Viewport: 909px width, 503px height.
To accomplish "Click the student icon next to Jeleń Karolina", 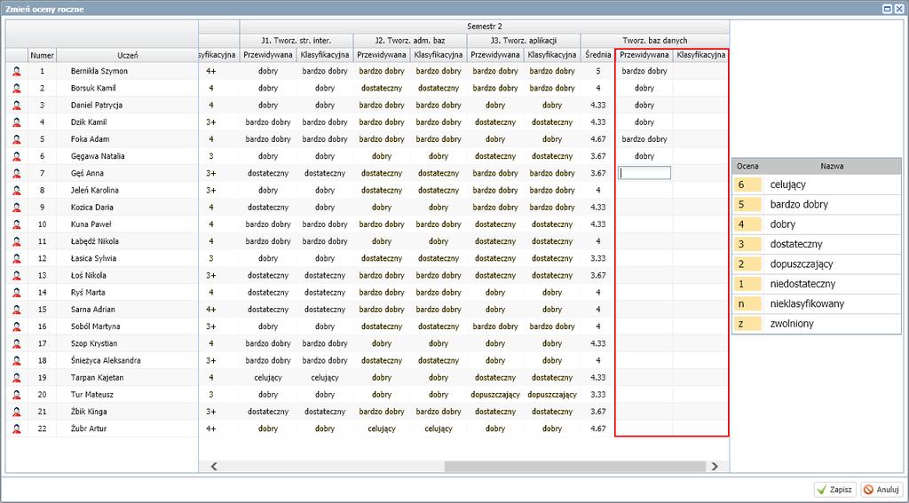I will coord(16,190).
